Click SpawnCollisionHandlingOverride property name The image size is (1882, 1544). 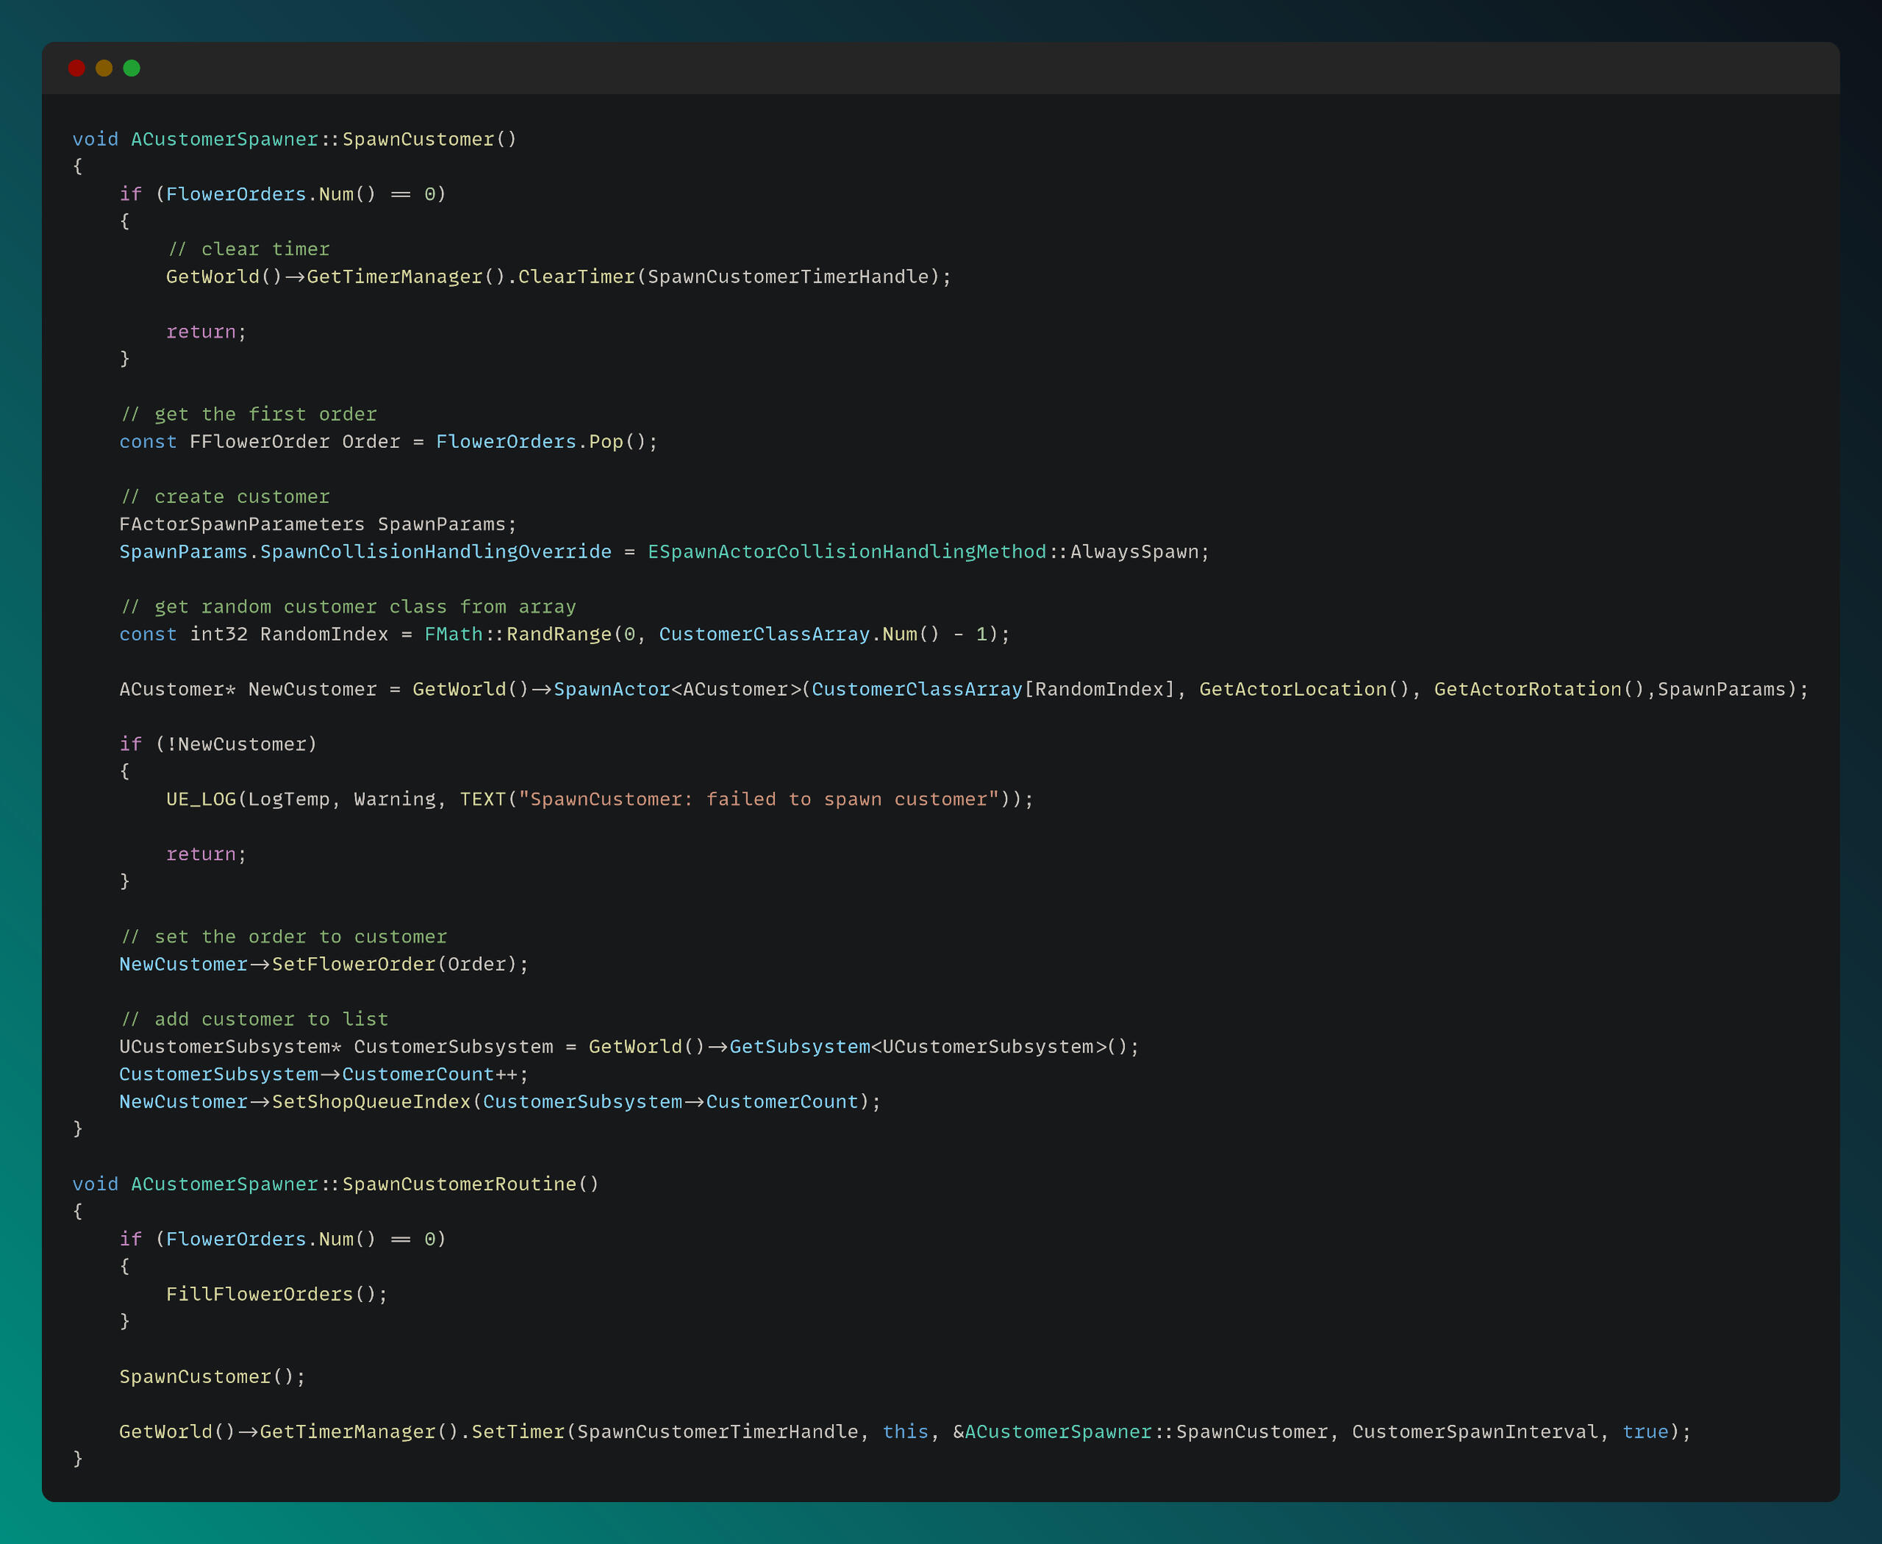point(435,552)
